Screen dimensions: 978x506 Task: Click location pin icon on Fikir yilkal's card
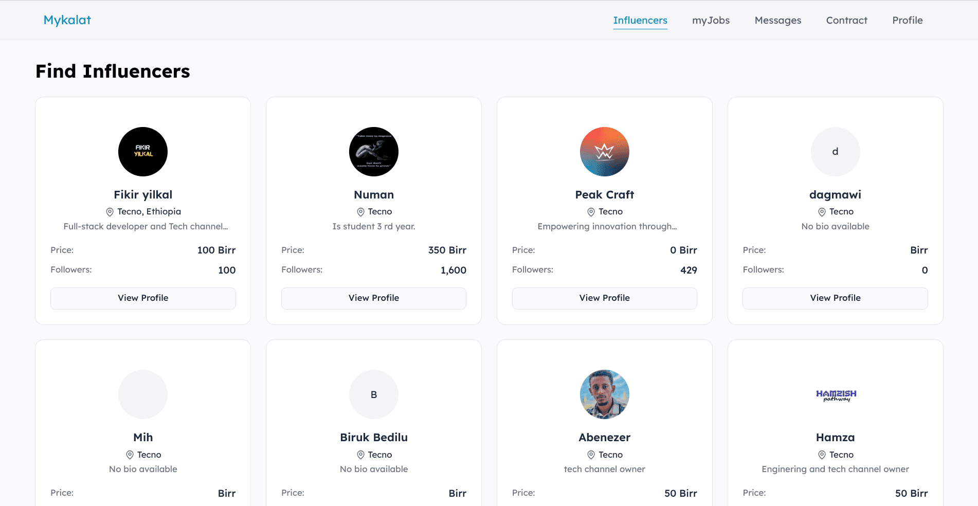pyautogui.click(x=110, y=212)
